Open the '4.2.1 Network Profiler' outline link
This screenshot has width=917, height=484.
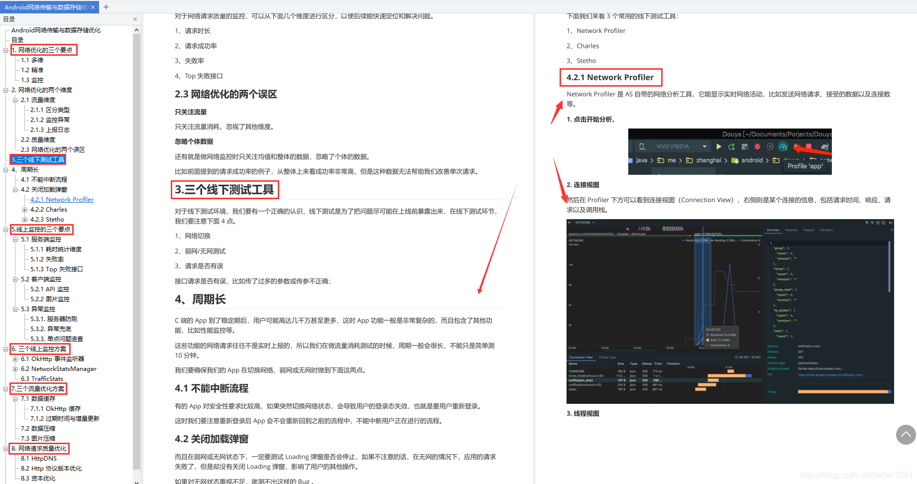tap(62, 200)
